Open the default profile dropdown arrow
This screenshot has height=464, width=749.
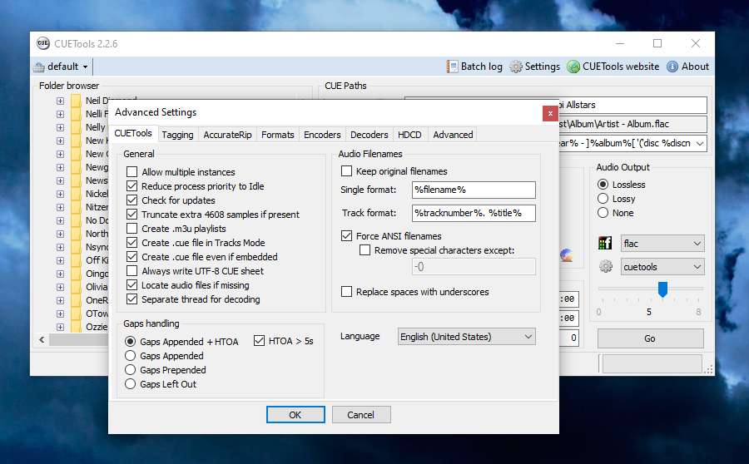pyautogui.click(x=85, y=67)
